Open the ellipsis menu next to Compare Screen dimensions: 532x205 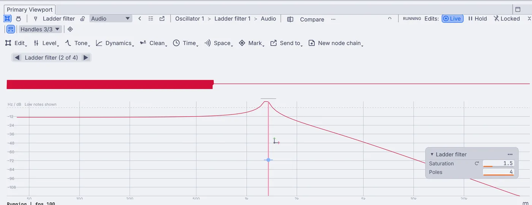333,19
